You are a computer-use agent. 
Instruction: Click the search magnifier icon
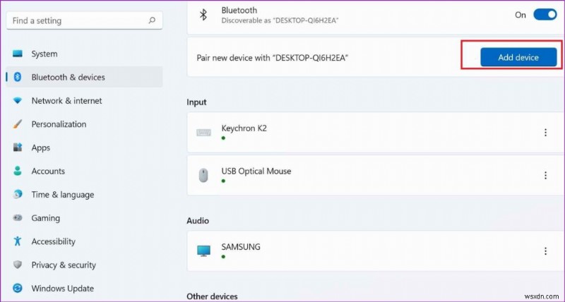151,21
